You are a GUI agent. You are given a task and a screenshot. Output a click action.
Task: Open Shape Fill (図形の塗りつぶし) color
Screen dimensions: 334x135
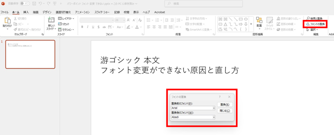[x=289, y=19]
